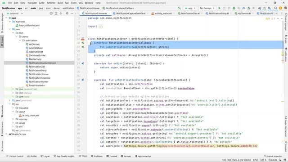Screen dimensions: 288x162
Task: Open the Android project view dropdown
Action: (14, 13)
